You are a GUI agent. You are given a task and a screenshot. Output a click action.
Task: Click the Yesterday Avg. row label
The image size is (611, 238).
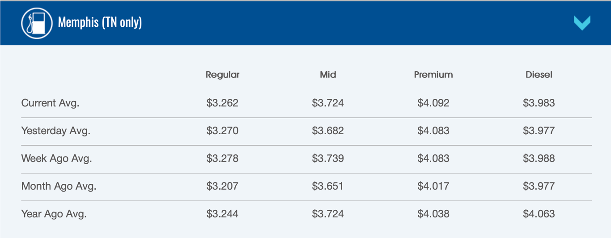pyautogui.click(x=56, y=131)
